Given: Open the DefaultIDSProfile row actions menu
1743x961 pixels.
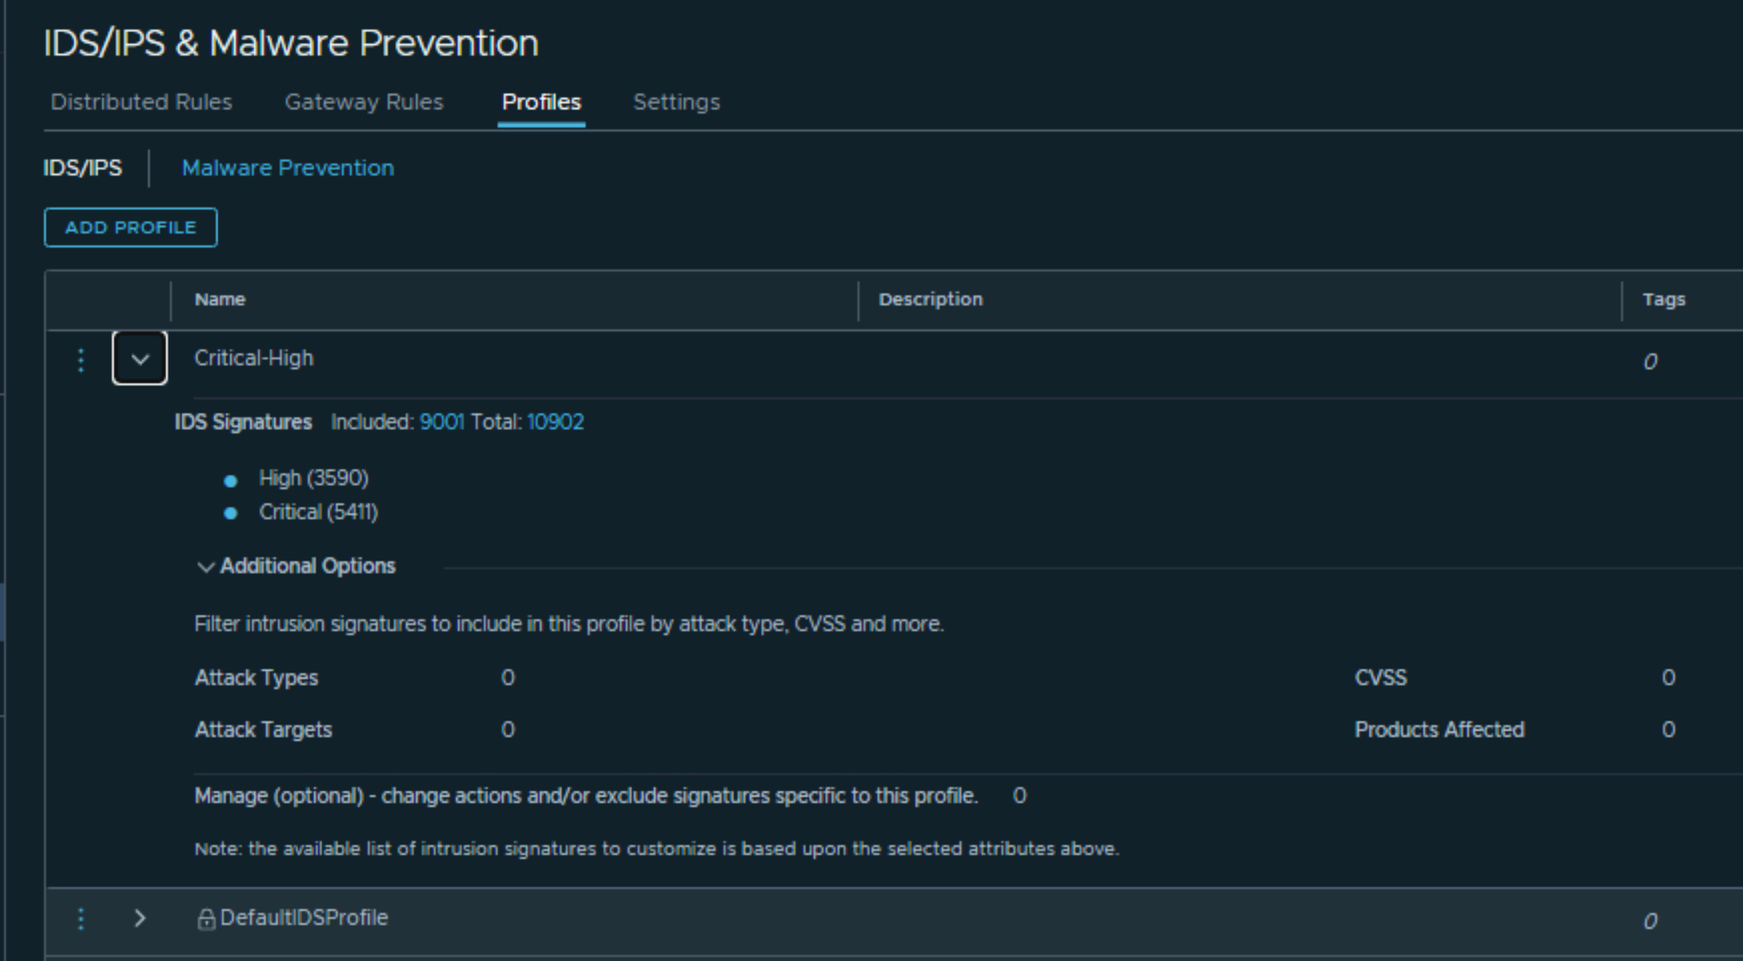Looking at the screenshot, I should pos(81,919).
